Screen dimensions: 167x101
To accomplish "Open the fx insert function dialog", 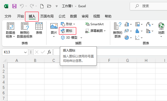I will 49,52.
